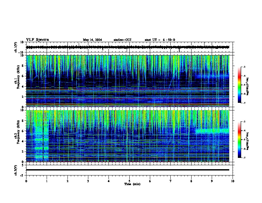Click the "-3" value on ch.1 colorbar
This screenshot has width=262, height=203.
click(x=244, y=67)
